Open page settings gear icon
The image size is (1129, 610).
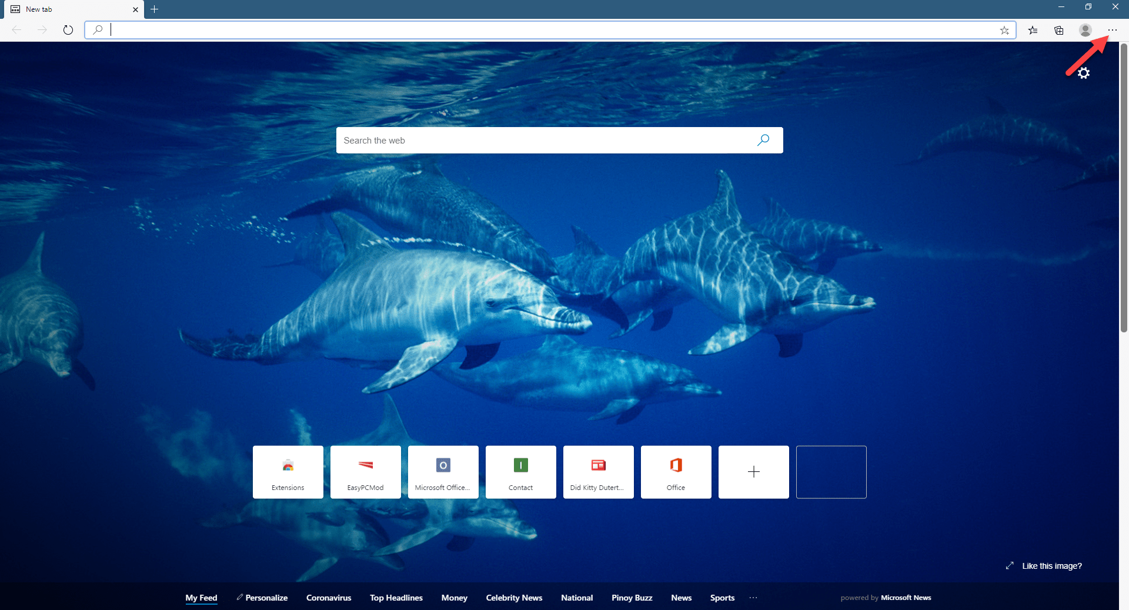tap(1084, 73)
